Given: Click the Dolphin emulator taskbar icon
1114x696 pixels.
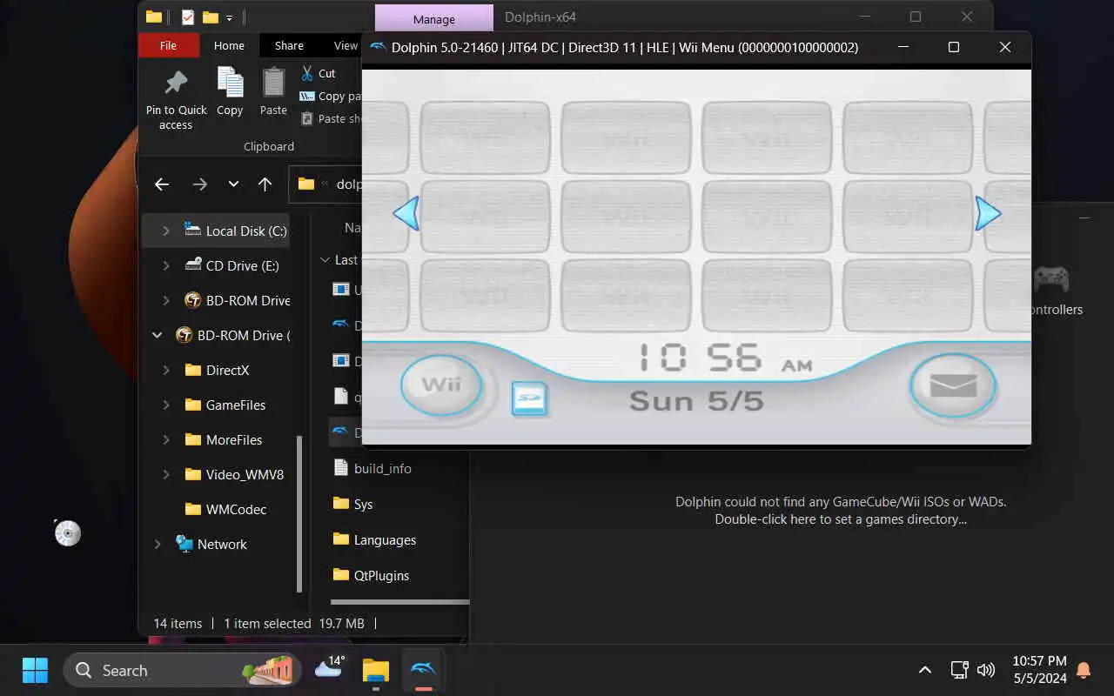Looking at the screenshot, I should click(423, 670).
